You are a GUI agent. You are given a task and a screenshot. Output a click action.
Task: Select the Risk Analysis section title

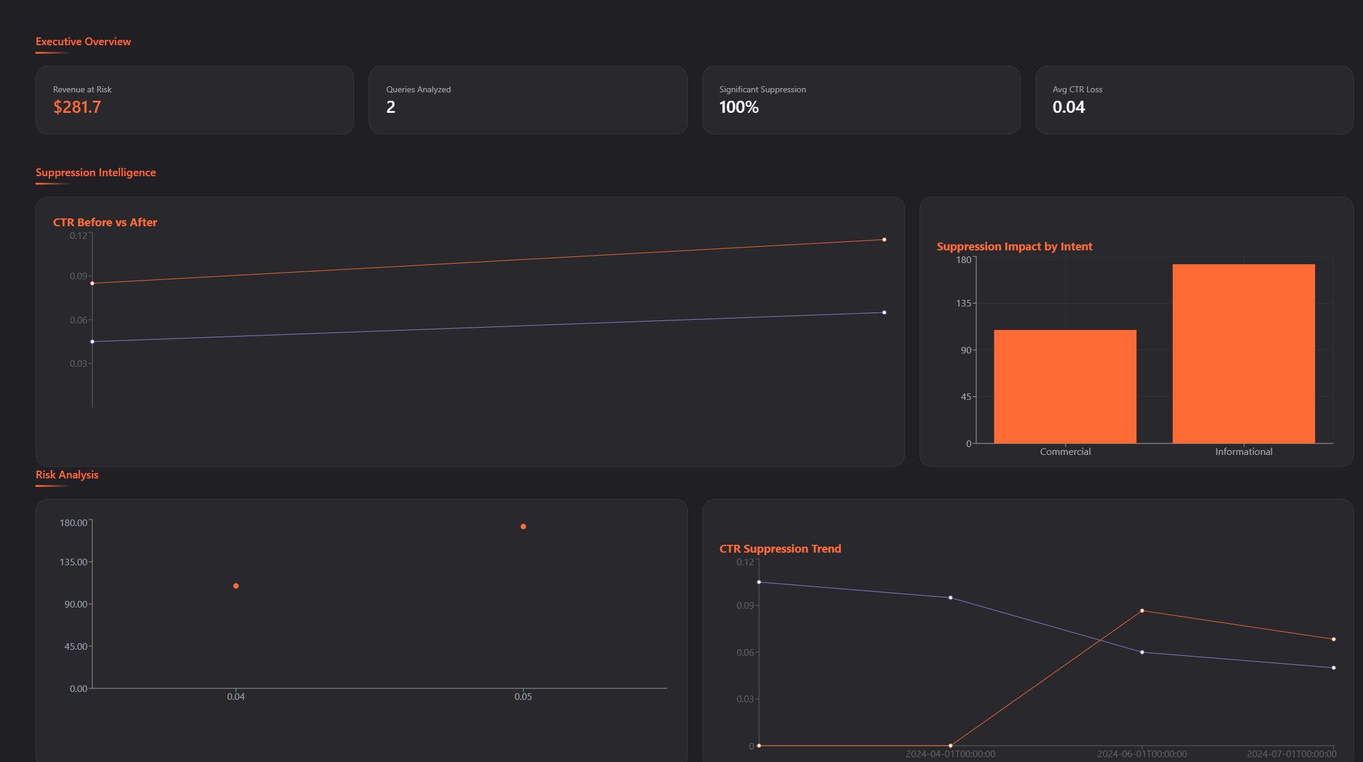(66, 474)
